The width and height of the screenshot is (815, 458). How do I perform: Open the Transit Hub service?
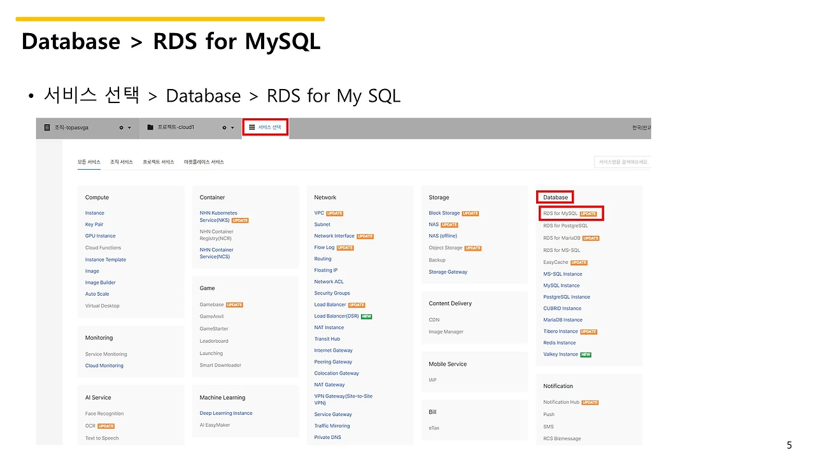[x=327, y=339]
